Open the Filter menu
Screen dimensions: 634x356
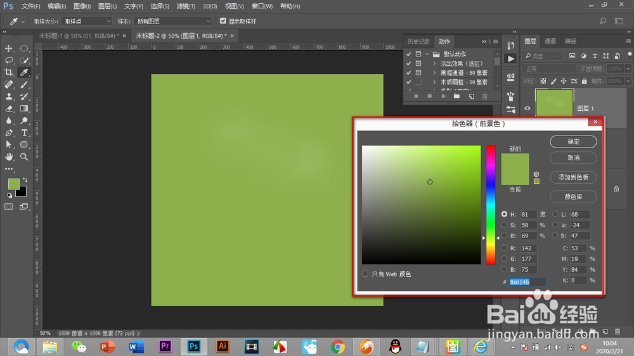pyautogui.click(x=186, y=6)
